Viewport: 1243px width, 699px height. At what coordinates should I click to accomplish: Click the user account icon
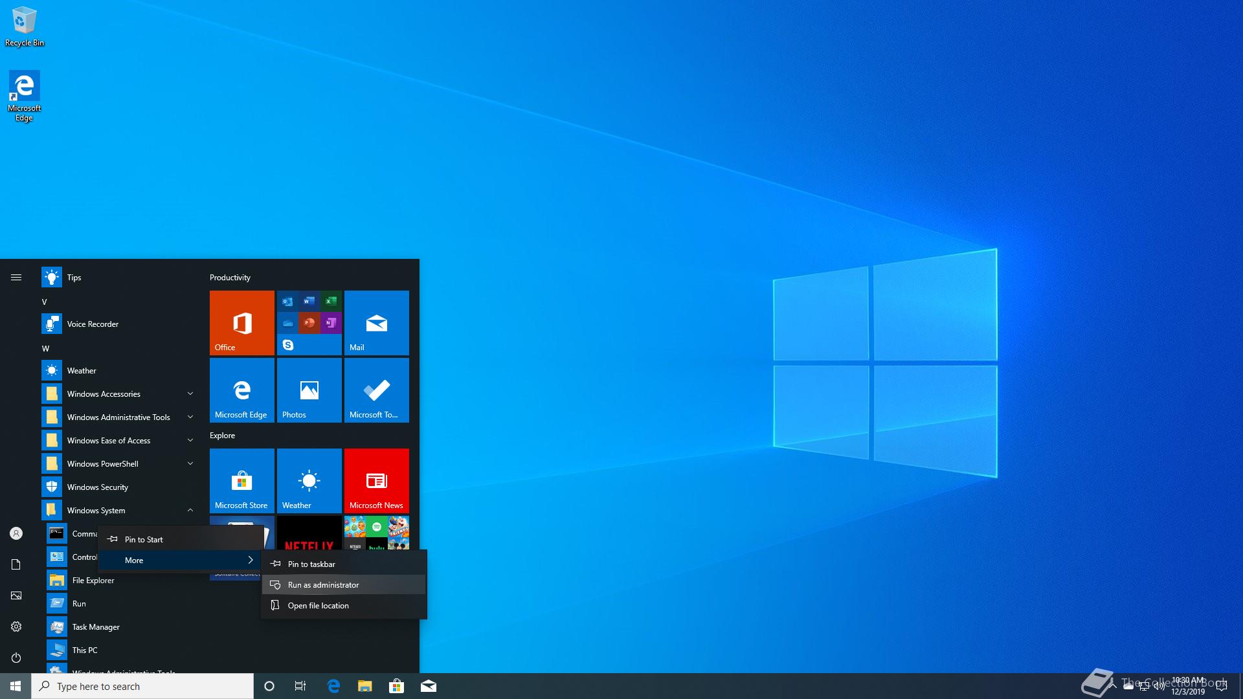(16, 533)
